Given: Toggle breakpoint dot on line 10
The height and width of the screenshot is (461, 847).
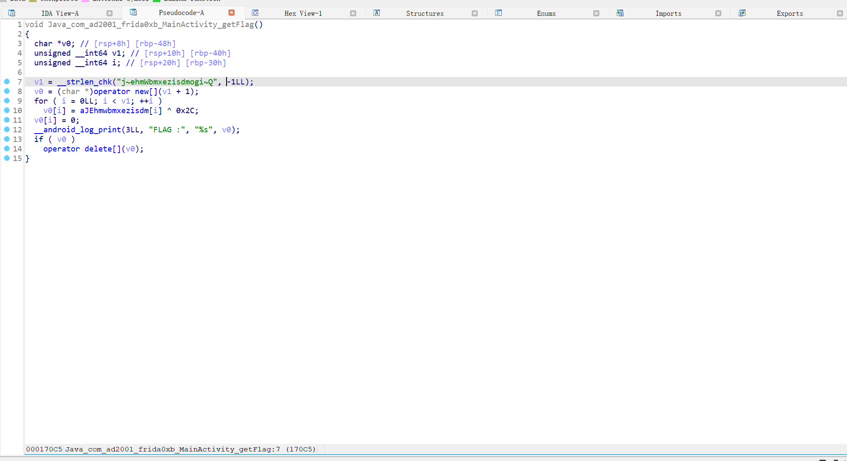Looking at the screenshot, I should (7, 110).
